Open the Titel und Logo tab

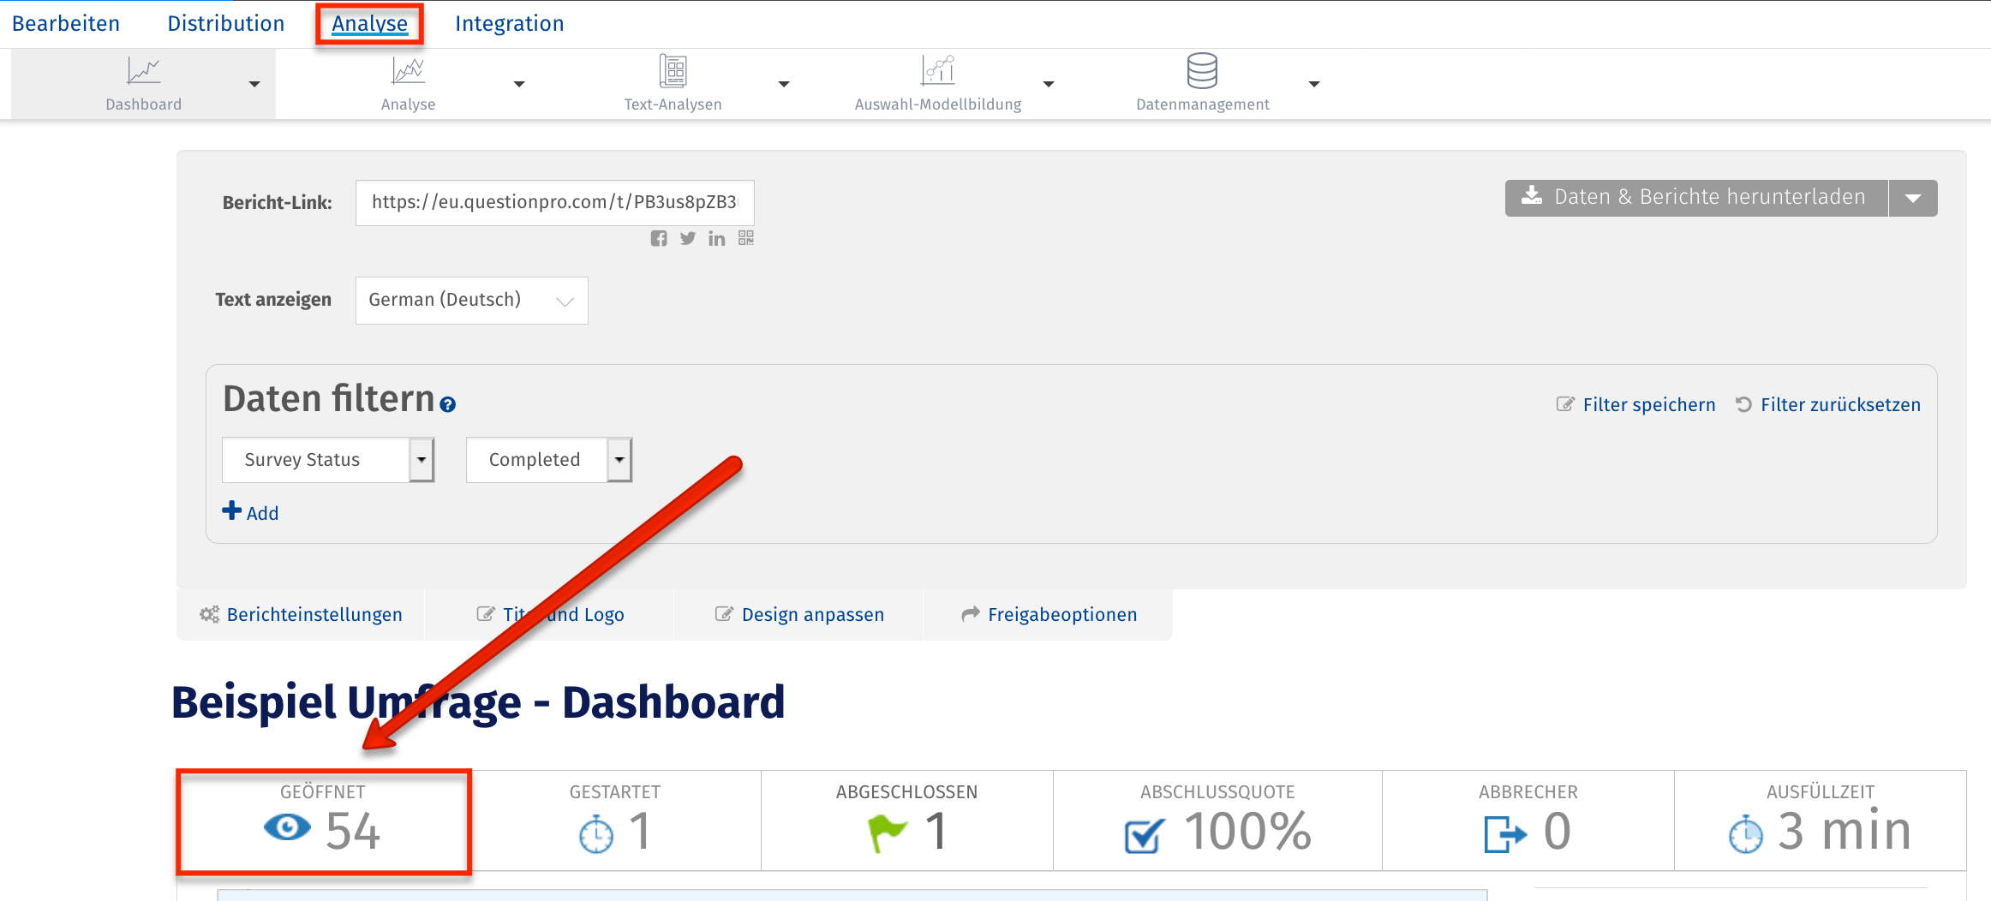point(550,614)
